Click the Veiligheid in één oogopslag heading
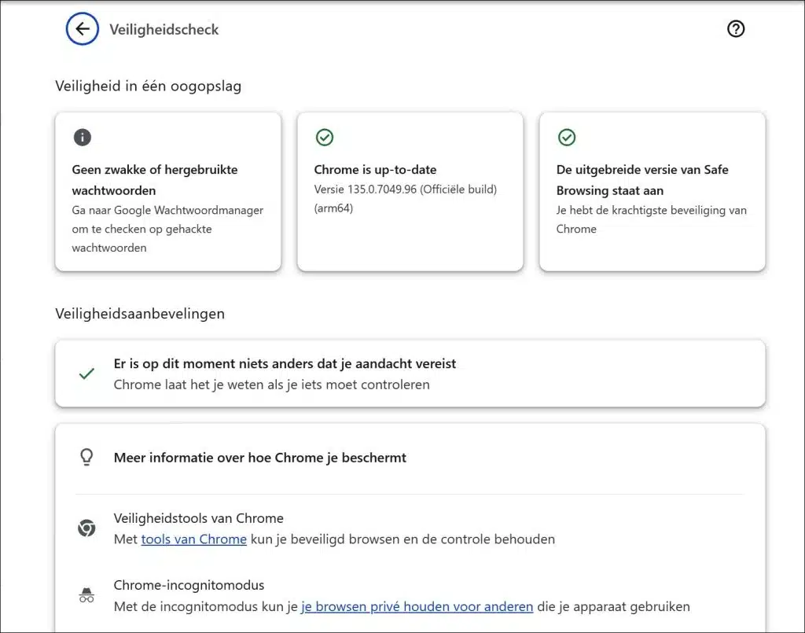This screenshot has width=805, height=633. [x=148, y=86]
